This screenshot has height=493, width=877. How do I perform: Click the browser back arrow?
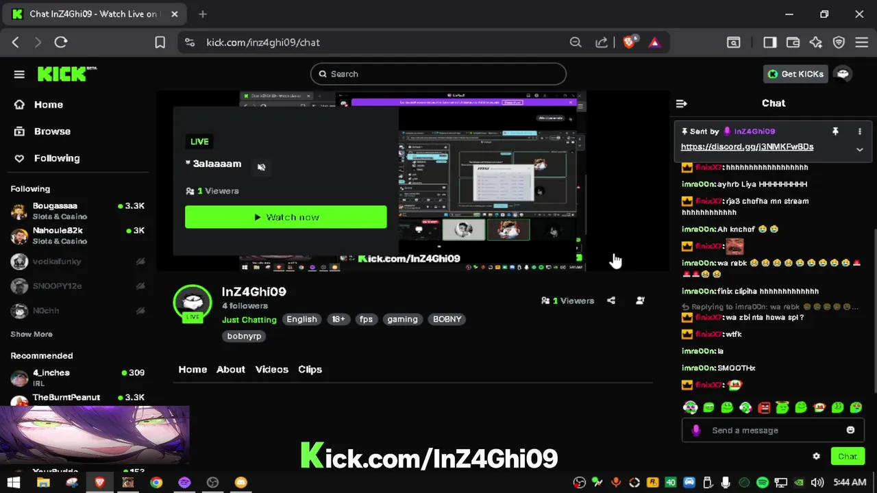click(x=16, y=42)
